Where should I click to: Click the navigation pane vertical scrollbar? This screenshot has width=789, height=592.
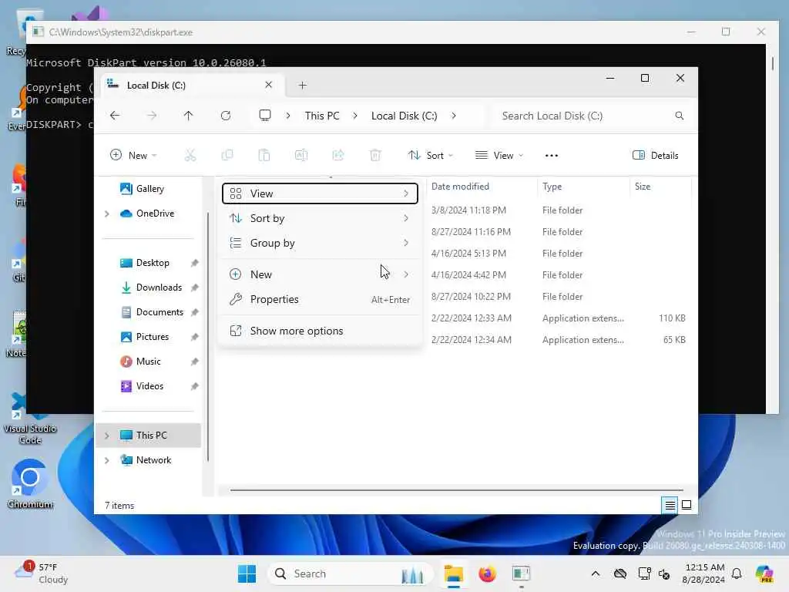coord(207,337)
